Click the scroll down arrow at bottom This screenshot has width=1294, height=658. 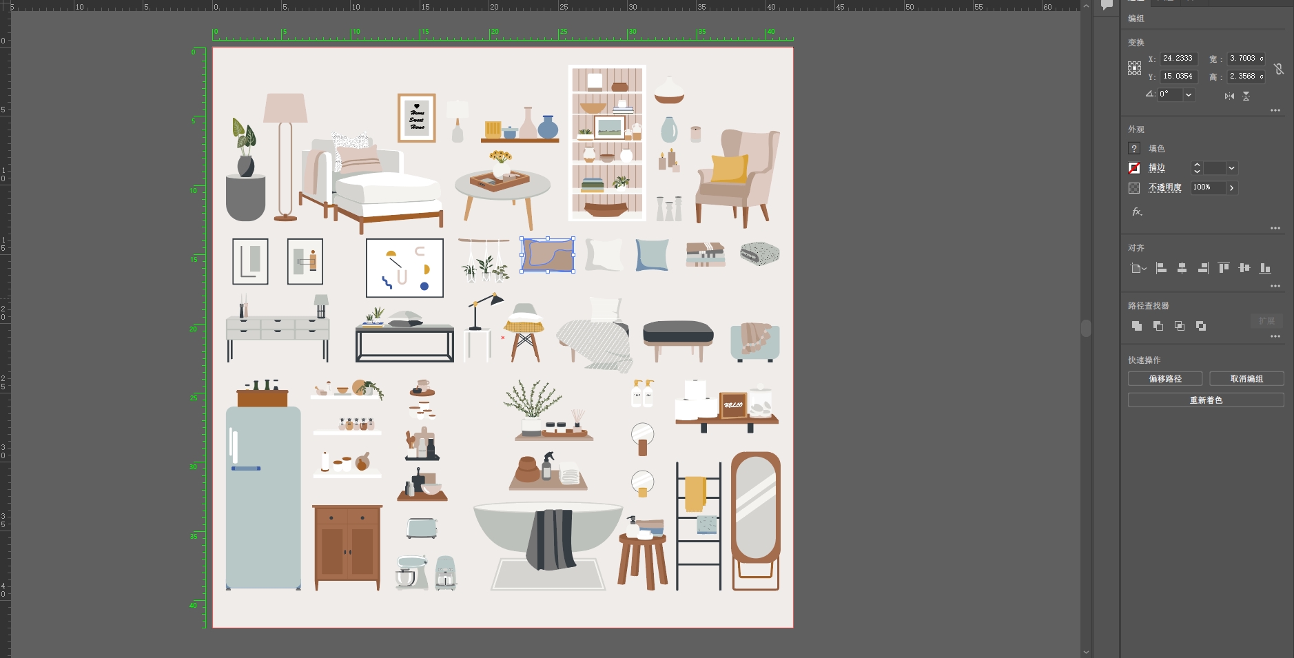click(1086, 652)
